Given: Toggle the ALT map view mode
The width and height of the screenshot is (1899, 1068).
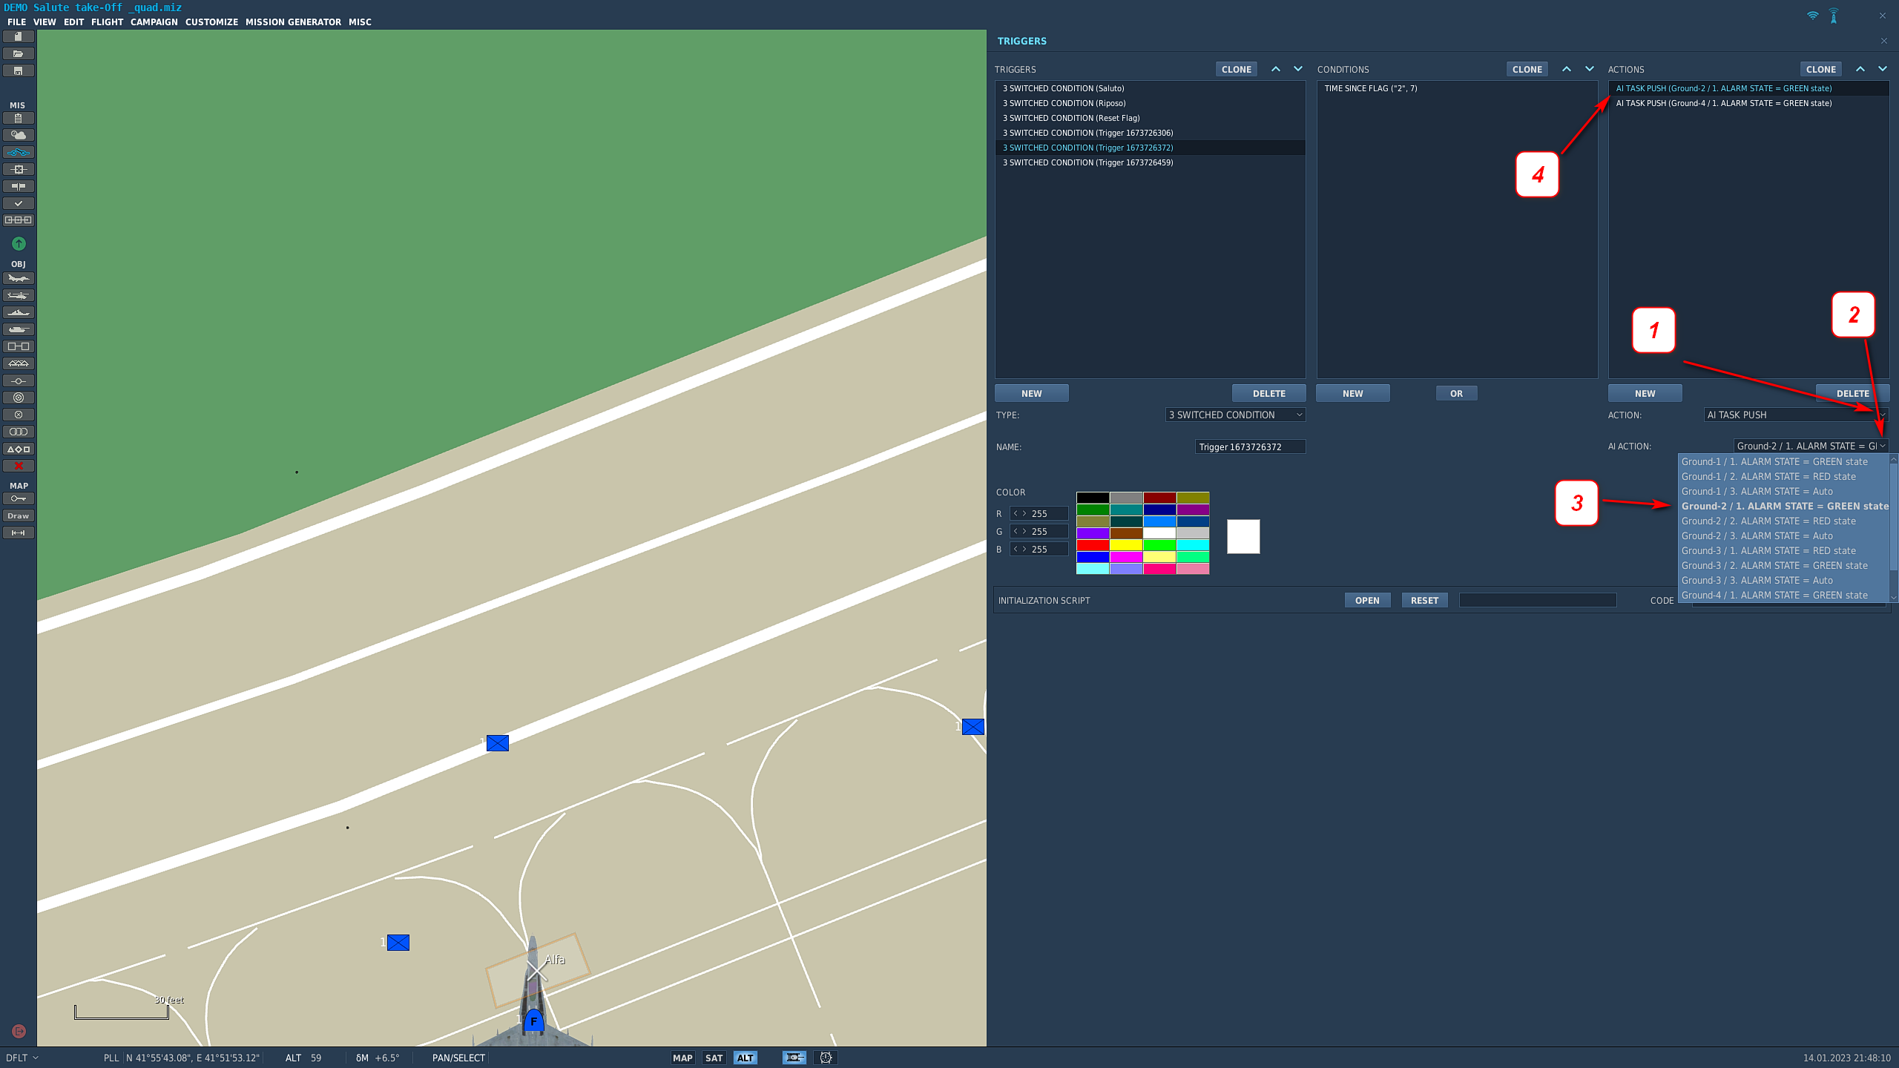Looking at the screenshot, I should point(745,1058).
